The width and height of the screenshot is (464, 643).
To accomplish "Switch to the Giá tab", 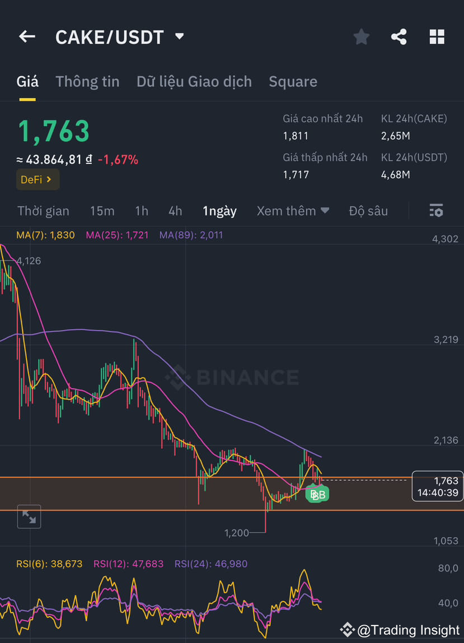I will pyautogui.click(x=27, y=82).
